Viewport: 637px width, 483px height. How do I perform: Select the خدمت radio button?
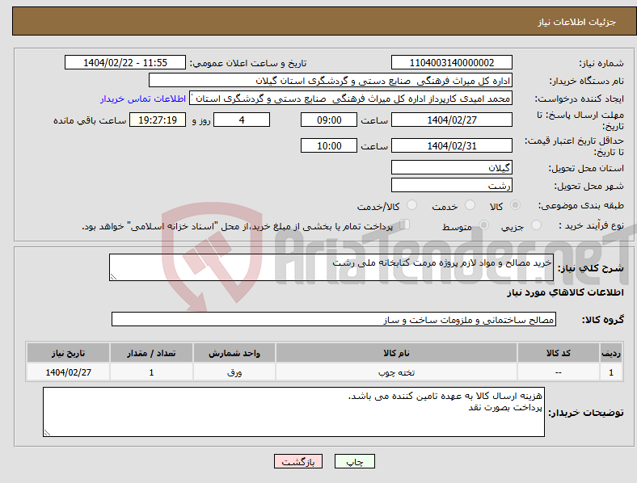pos(470,205)
